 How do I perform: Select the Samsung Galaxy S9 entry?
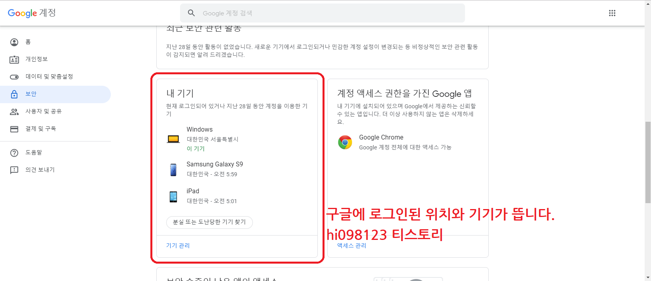tap(237, 169)
